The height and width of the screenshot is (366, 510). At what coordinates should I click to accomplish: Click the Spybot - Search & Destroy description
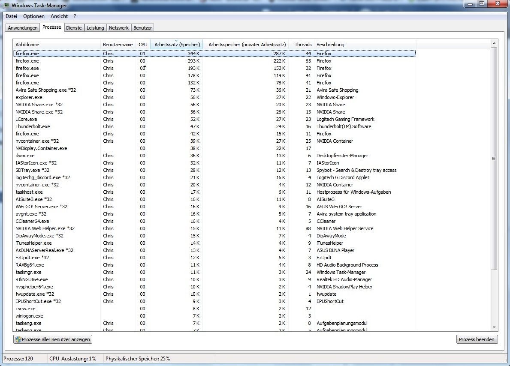tap(356, 170)
